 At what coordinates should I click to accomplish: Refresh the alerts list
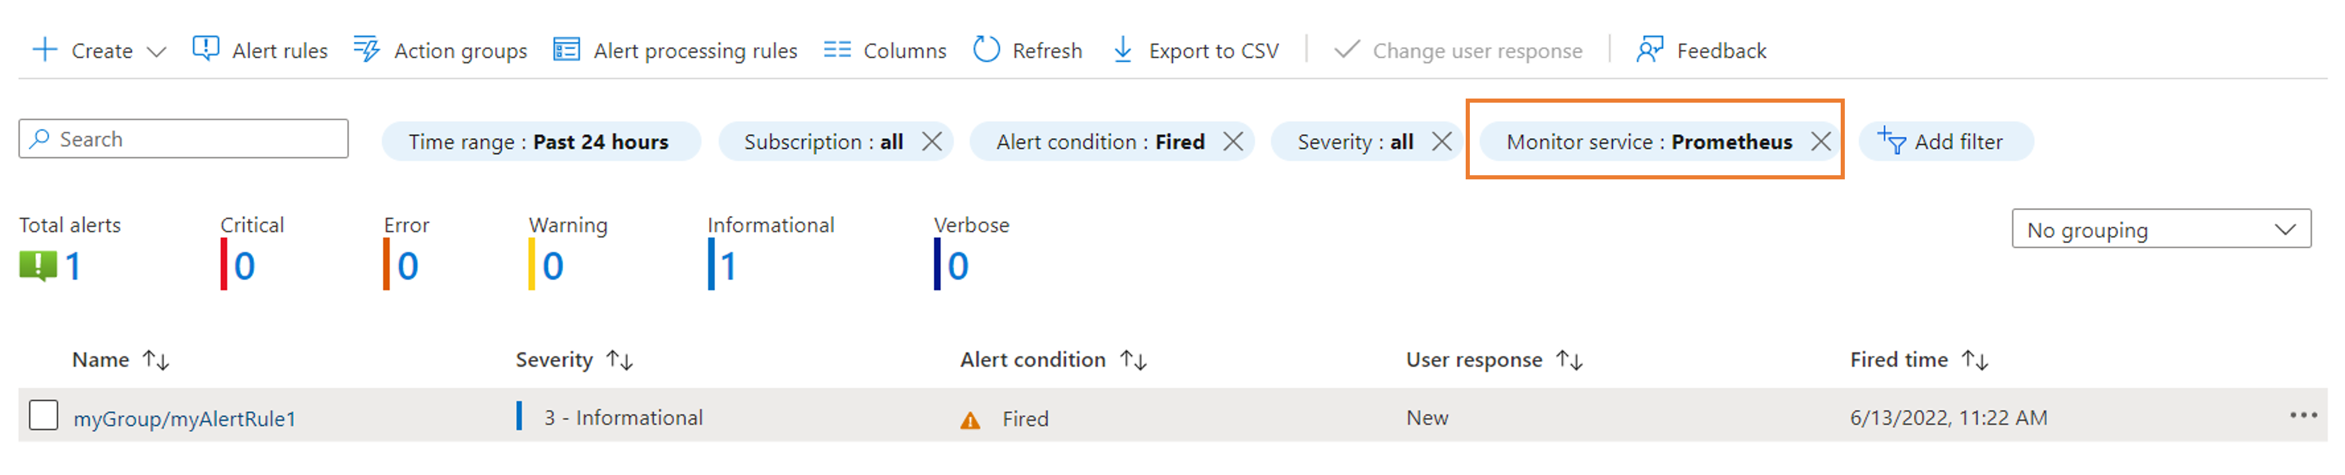[x=1028, y=50]
